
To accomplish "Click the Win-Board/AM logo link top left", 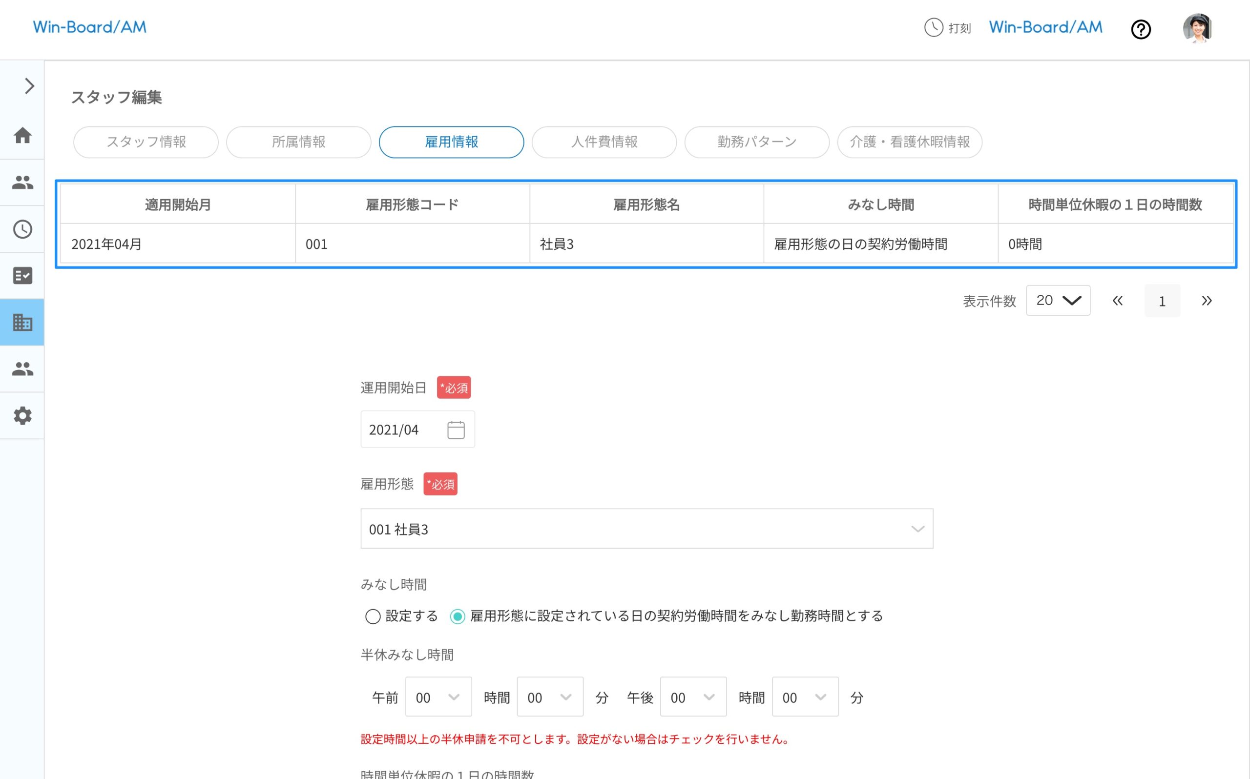I will pos(90,27).
